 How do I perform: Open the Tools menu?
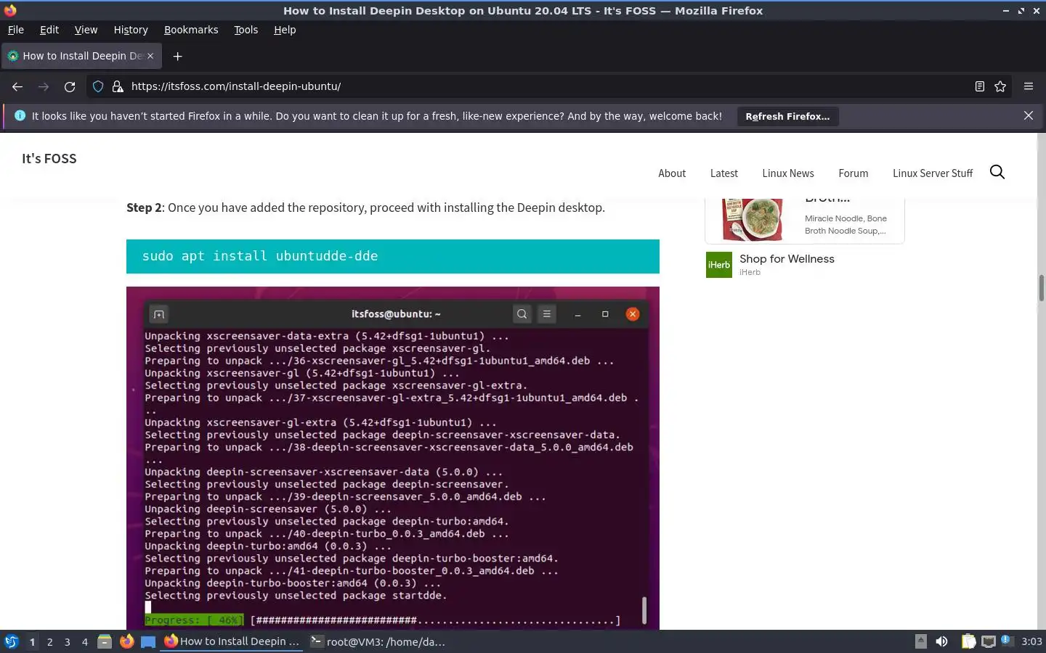click(246, 30)
